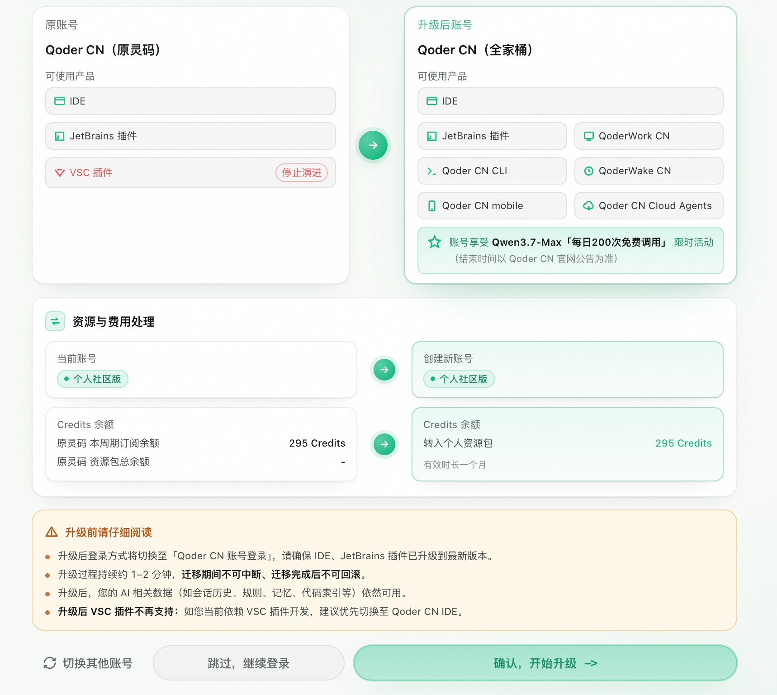Click the Qoder CN Cloud Agents cloud icon

588,206
